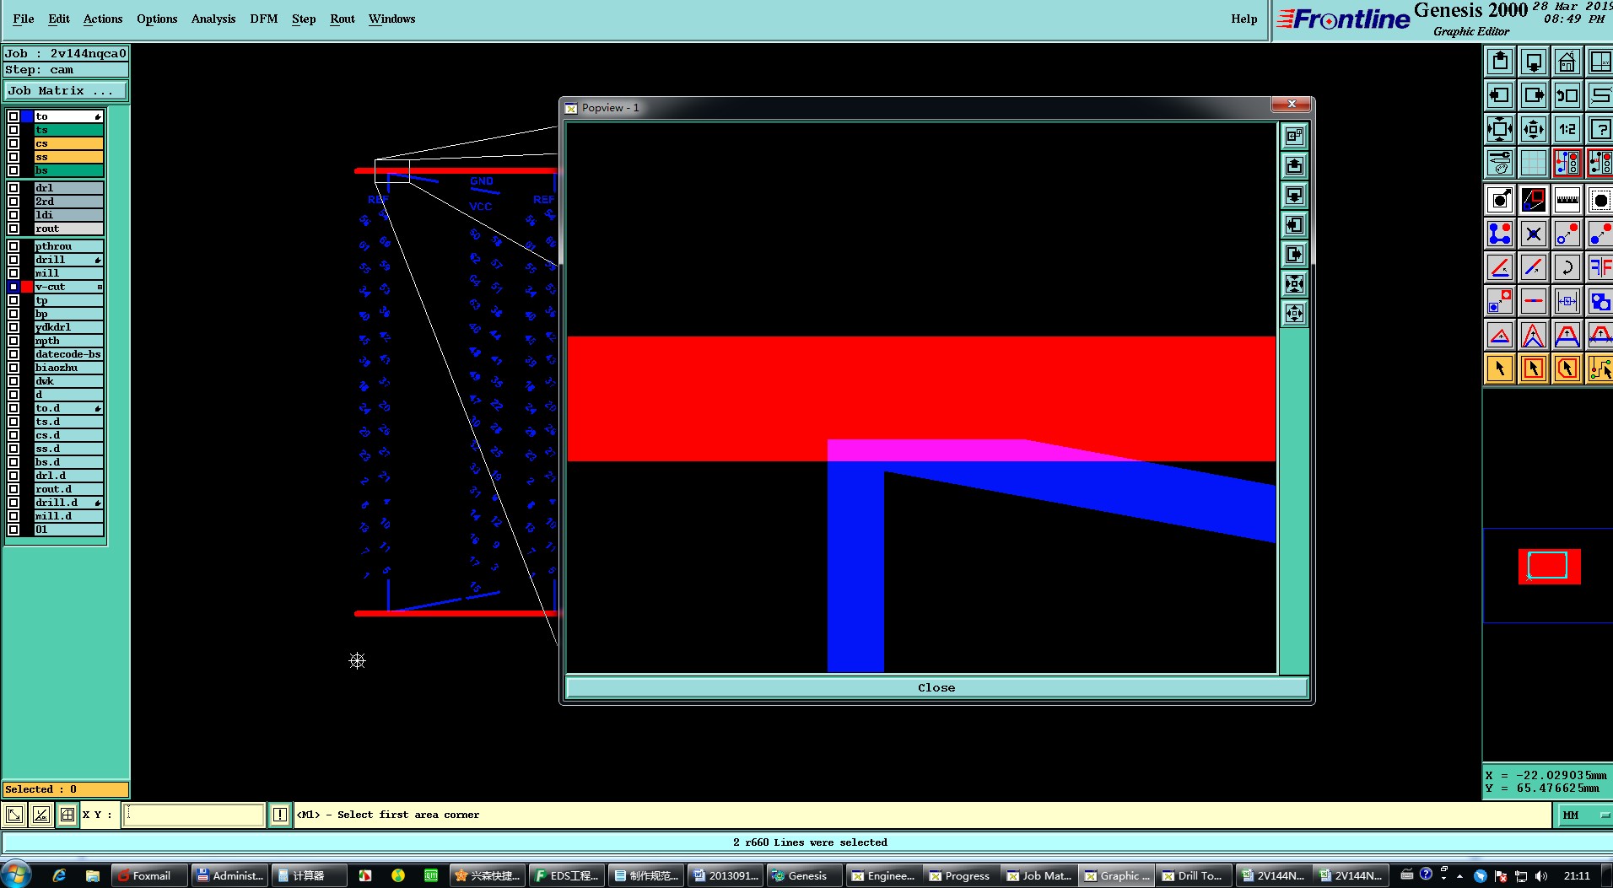The height and width of the screenshot is (888, 1613).
Task: Click the blue color swatch of layer 'to'
Action: pyautogui.click(x=27, y=116)
